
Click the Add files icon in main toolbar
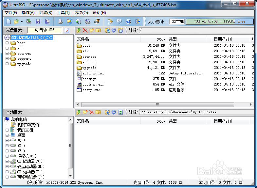tap(110, 22)
